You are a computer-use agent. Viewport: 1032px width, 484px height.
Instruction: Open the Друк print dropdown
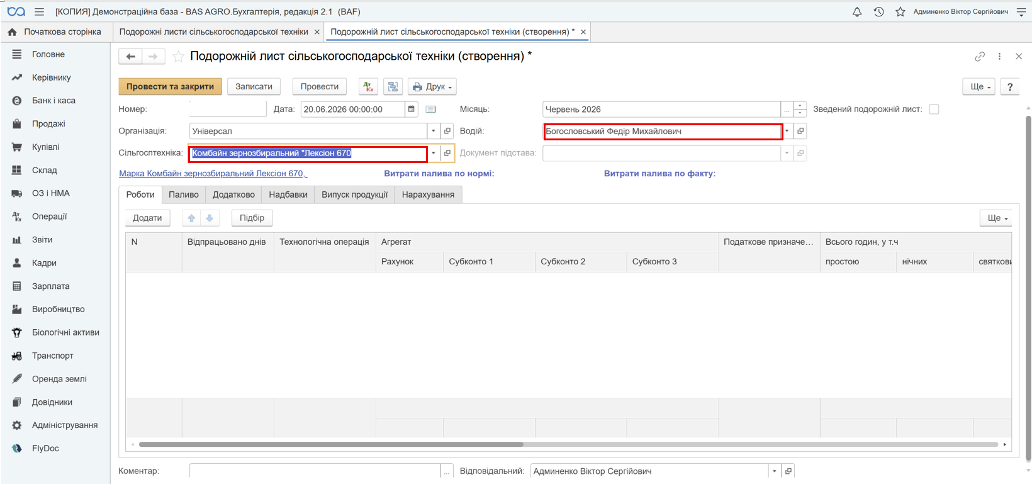click(x=432, y=87)
